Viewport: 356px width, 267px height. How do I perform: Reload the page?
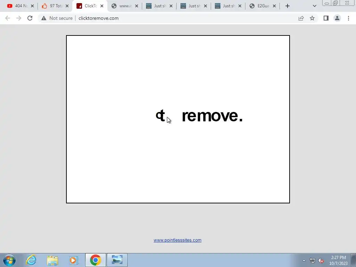pos(30,18)
